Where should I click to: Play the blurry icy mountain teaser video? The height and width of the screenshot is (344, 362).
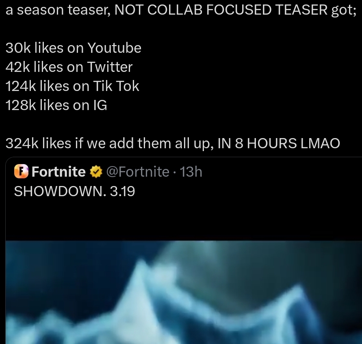[184, 292]
